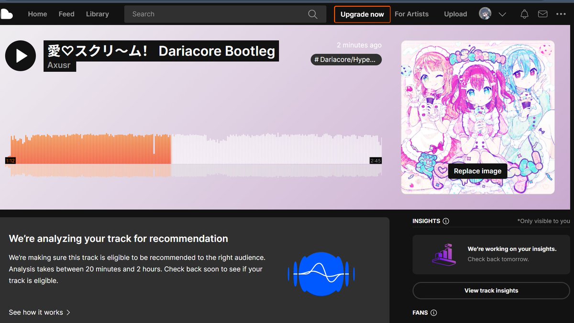This screenshot has width=574, height=323.
Task: Open the messages envelope icon
Action: pos(542,14)
